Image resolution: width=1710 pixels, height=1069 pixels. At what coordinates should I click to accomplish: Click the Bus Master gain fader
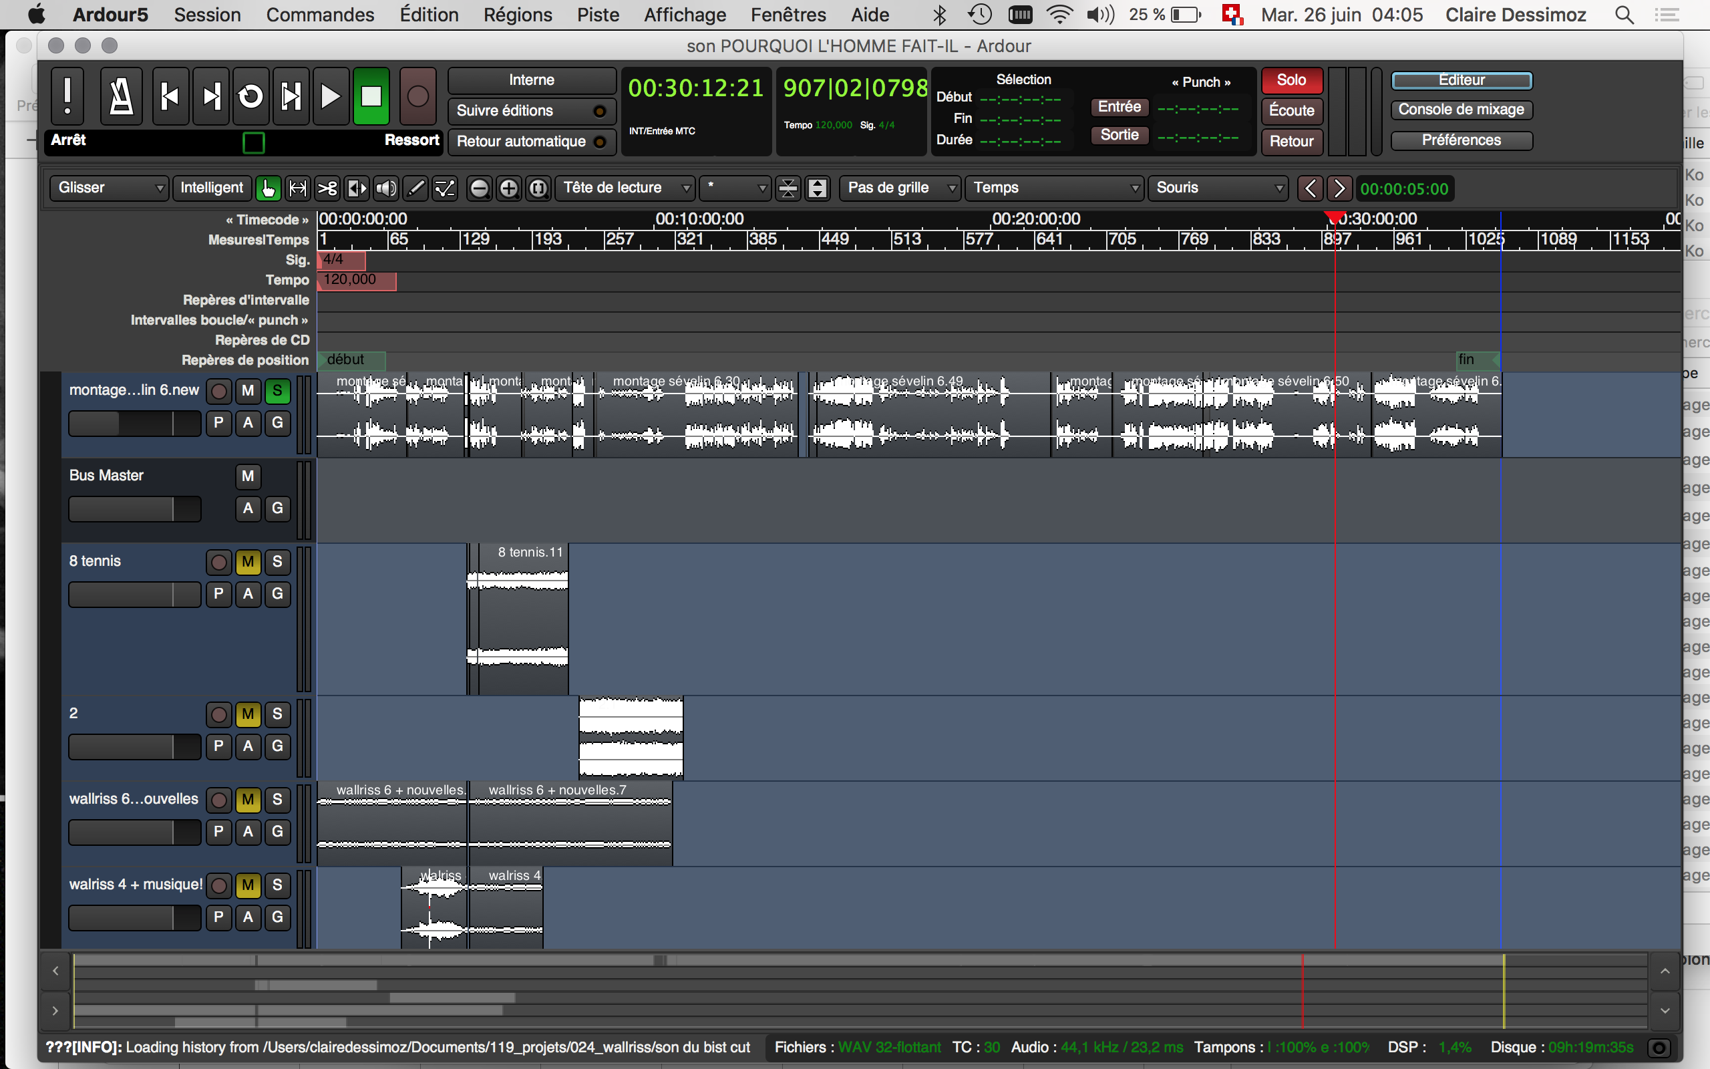tap(134, 509)
